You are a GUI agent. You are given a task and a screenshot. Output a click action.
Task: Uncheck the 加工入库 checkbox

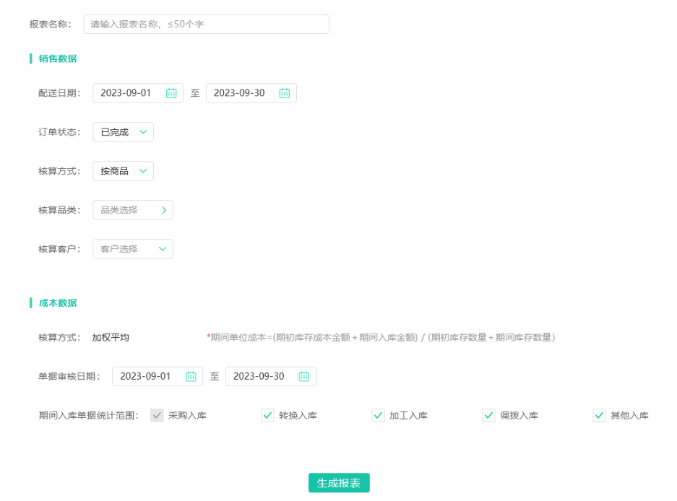(378, 415)
